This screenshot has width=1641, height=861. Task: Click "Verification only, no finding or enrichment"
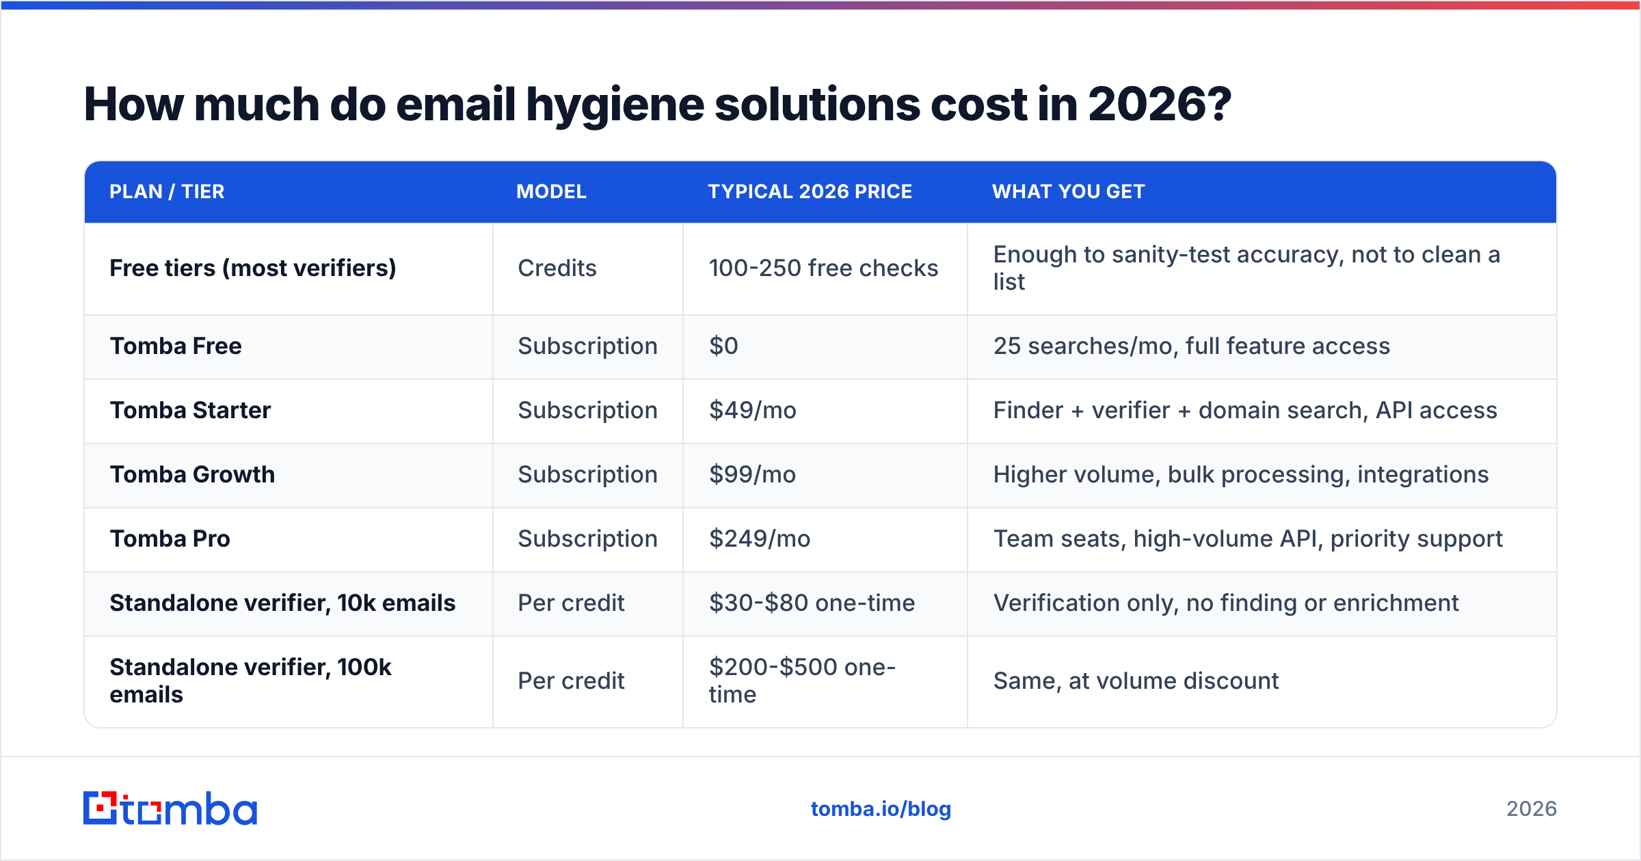(1225, 603)
